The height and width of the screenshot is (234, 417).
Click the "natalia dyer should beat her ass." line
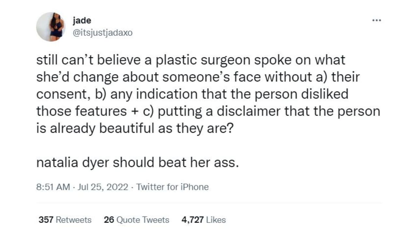point(138,162)
